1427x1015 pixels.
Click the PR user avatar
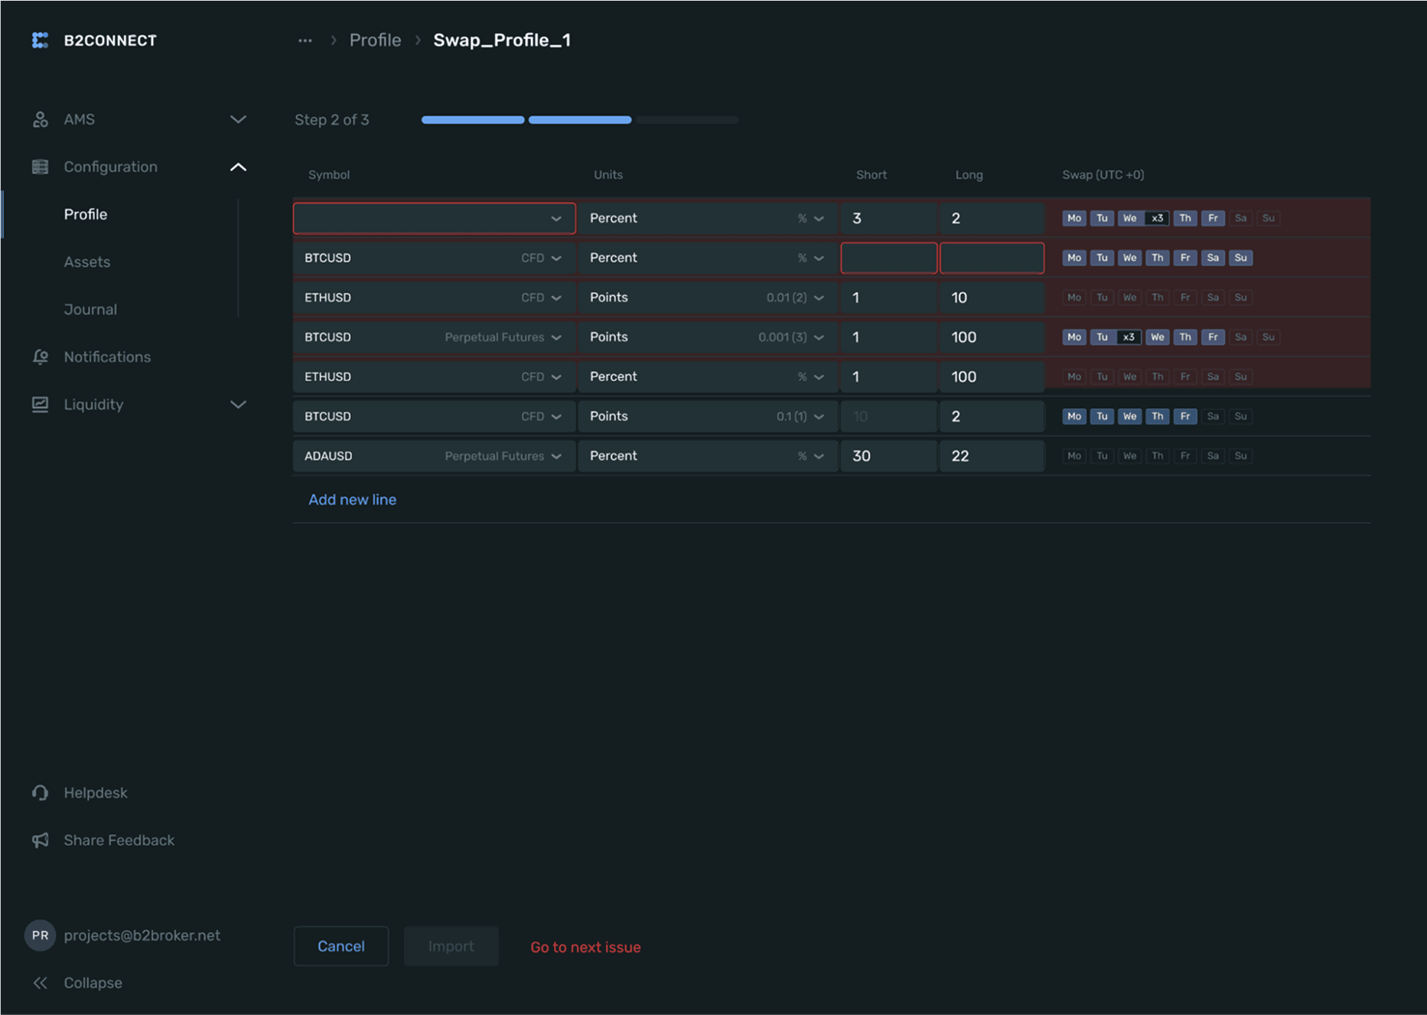[40, 935]
